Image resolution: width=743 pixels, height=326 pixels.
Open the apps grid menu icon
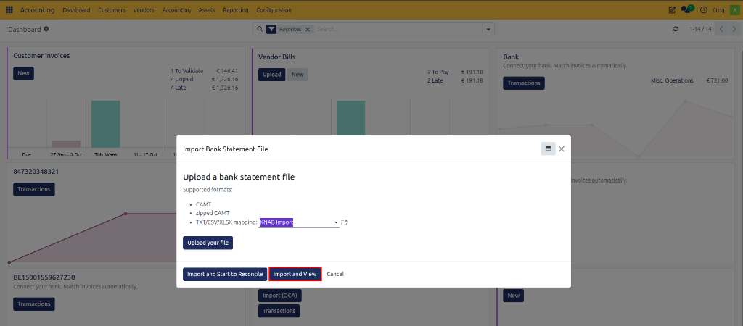click(9, 10)
